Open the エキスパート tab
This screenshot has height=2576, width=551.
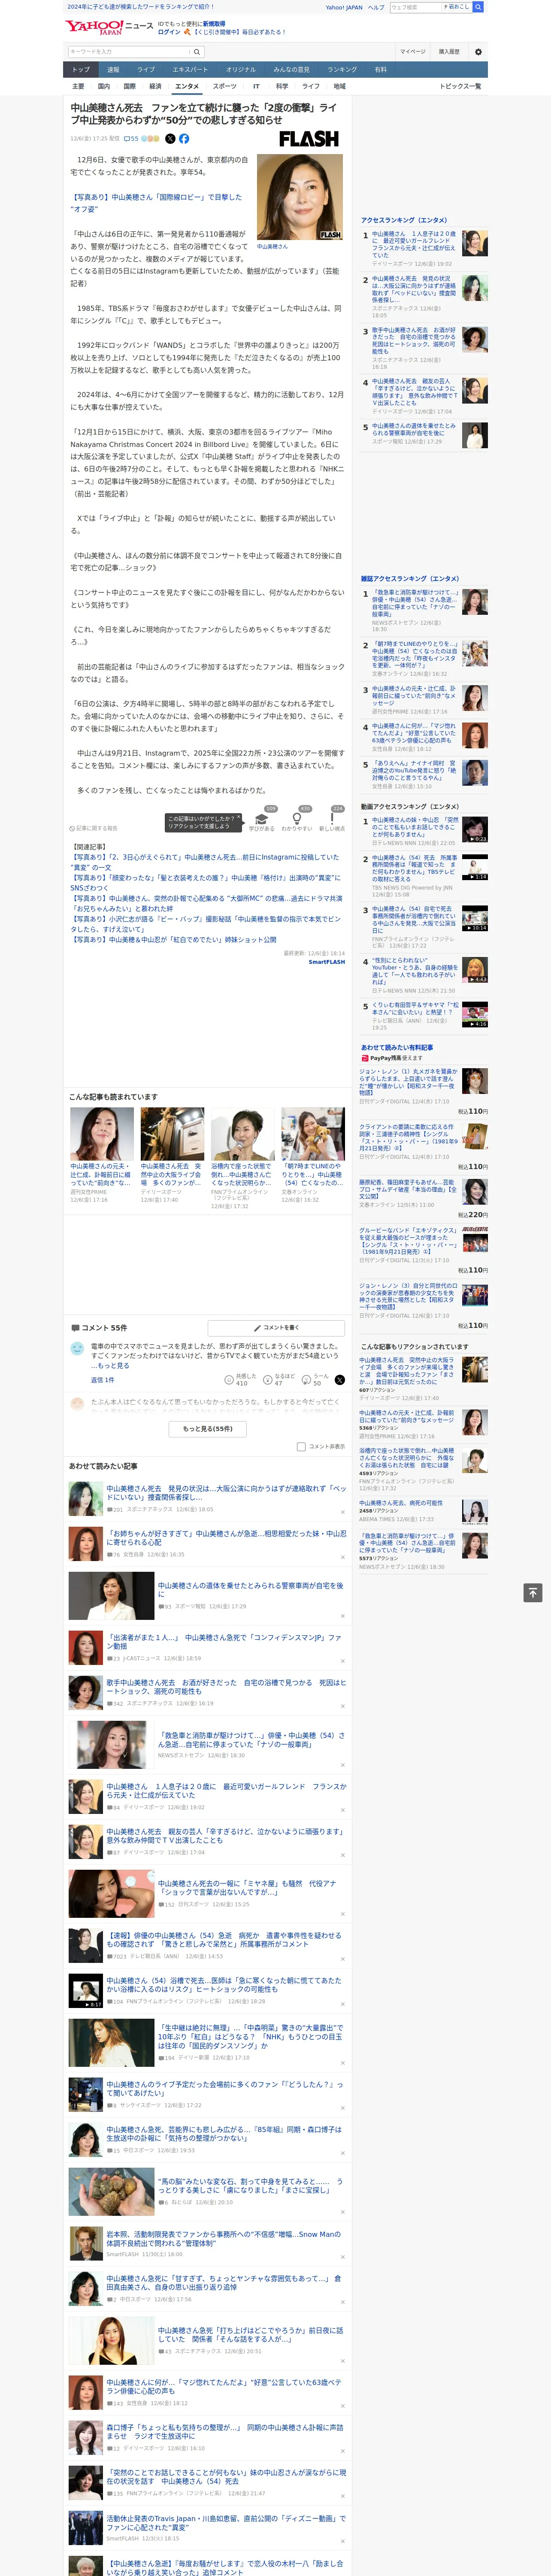pyautogui.click(x=190, y=70)
